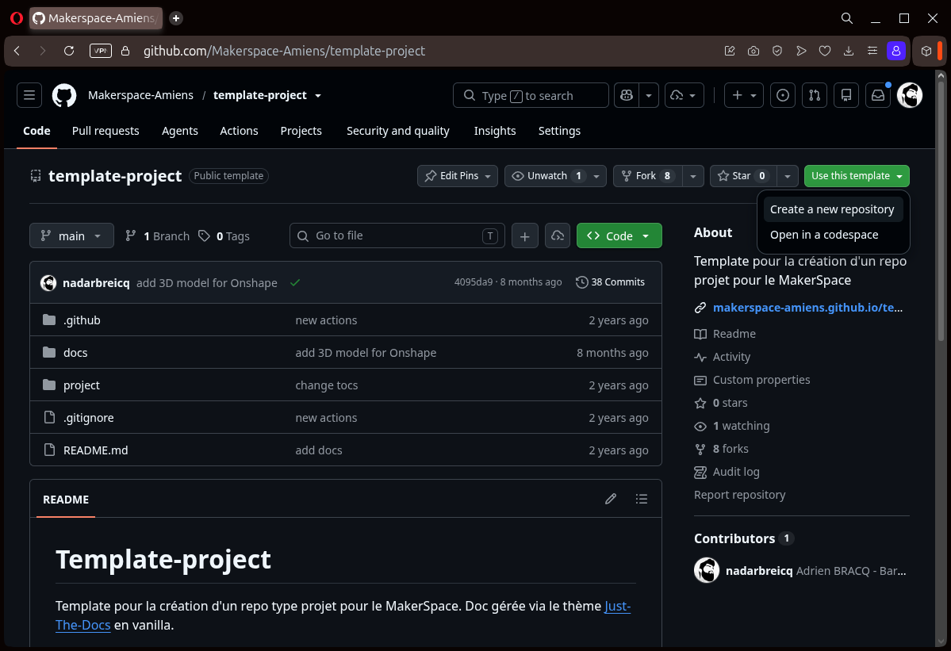Star the template-project repository
951x651 pixels.
click(742, 176)
